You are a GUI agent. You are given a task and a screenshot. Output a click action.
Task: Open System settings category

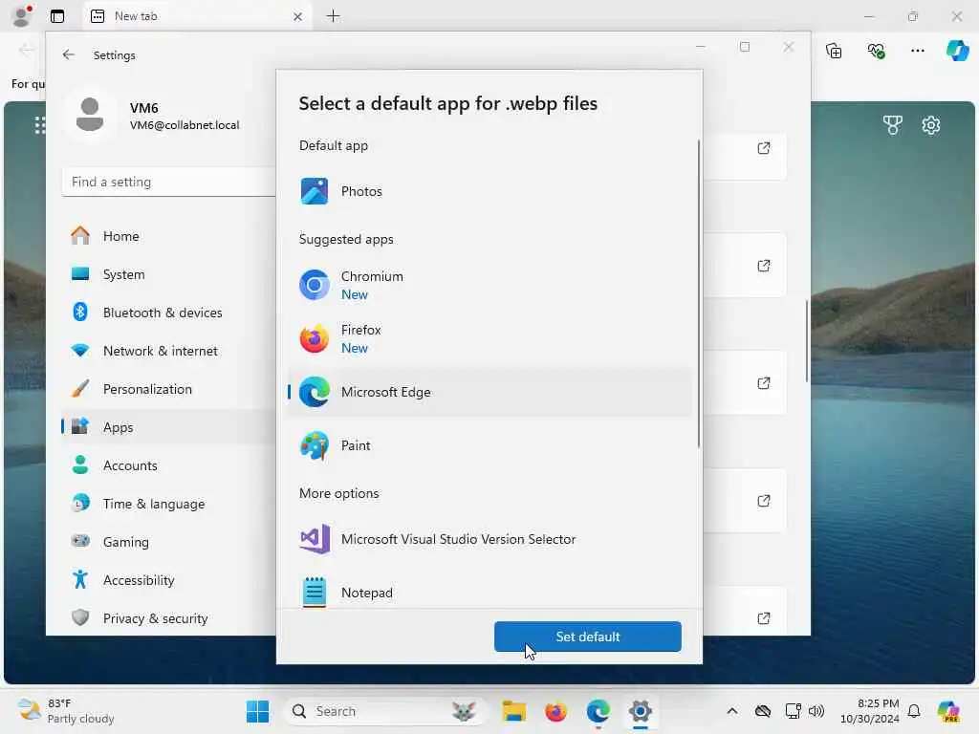168,274
